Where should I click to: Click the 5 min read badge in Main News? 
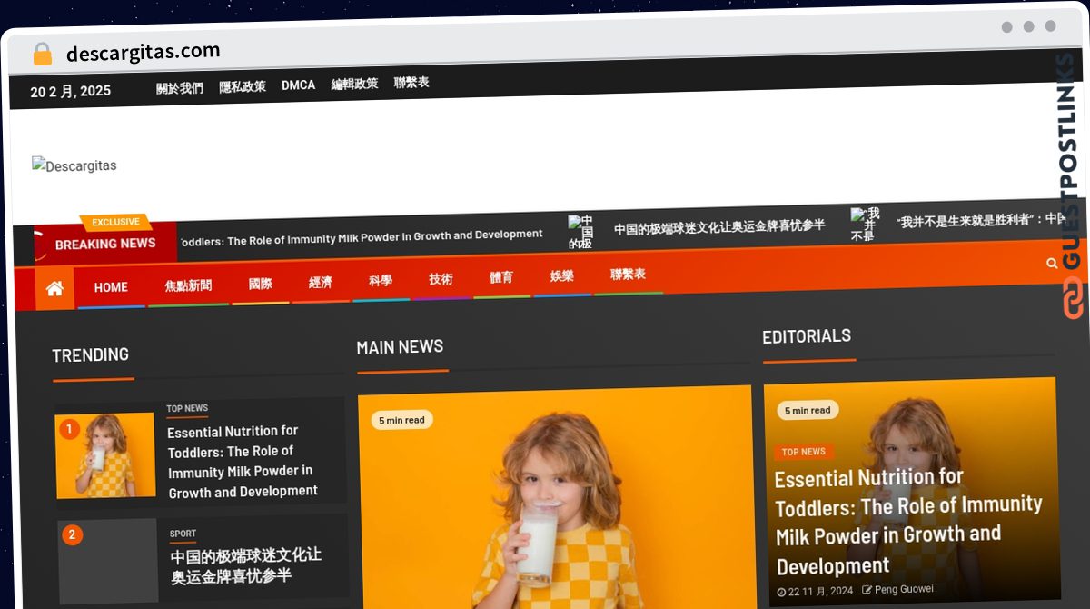coord(401,420)
